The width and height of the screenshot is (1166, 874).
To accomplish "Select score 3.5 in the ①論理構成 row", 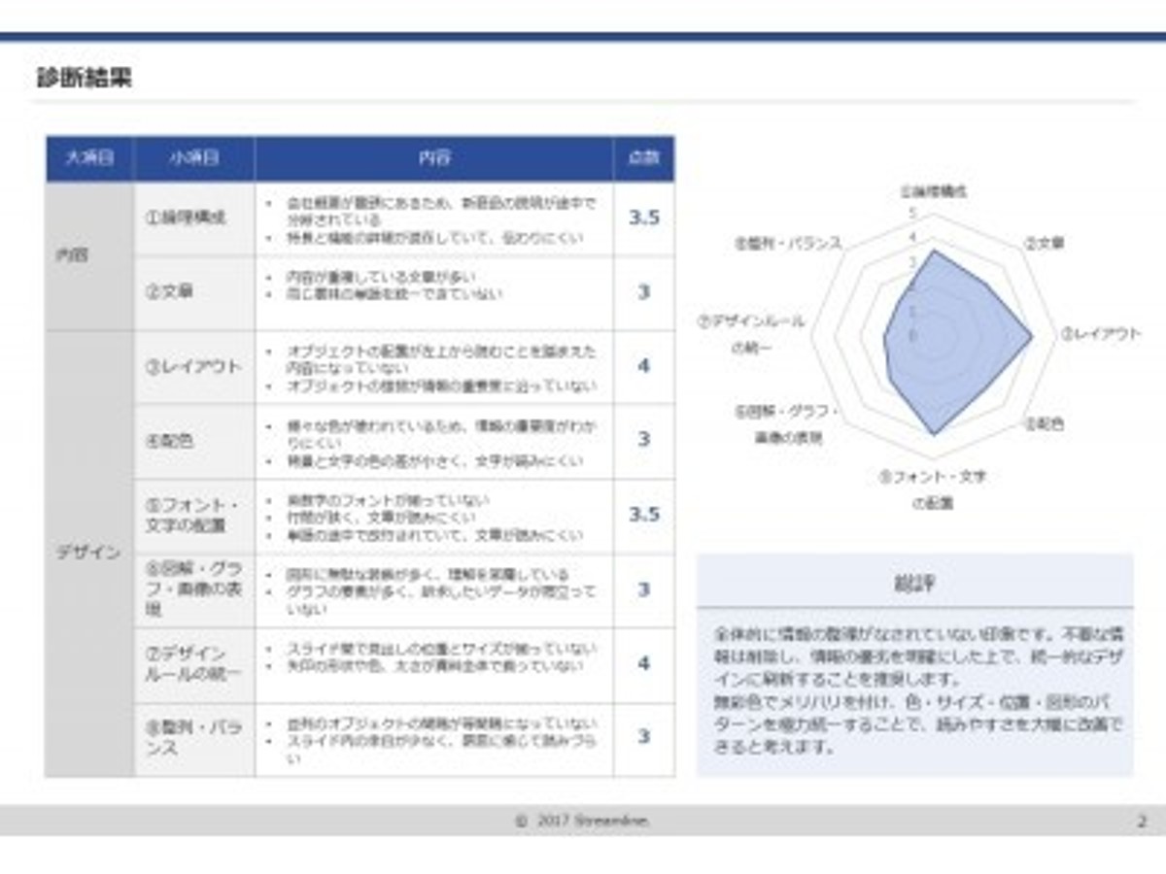I will (644, 218).
